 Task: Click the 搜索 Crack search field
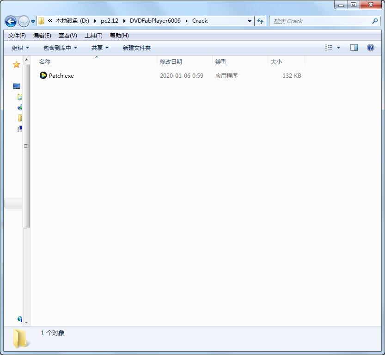coord(321,21)
